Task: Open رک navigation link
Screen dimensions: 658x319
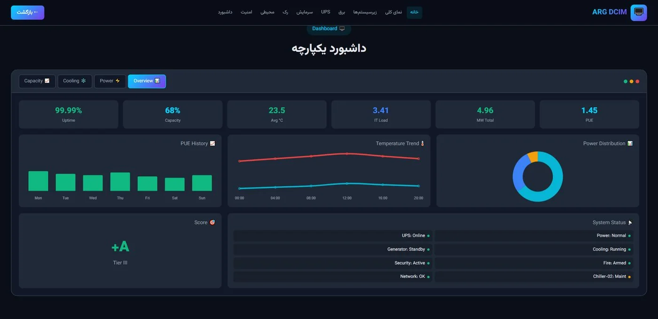Action: point(285,12)
